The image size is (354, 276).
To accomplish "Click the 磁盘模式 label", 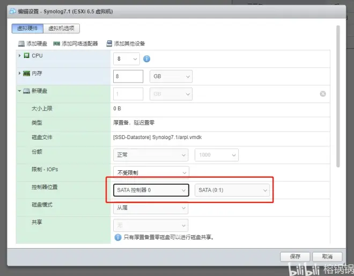I will [x=42, y=205].
